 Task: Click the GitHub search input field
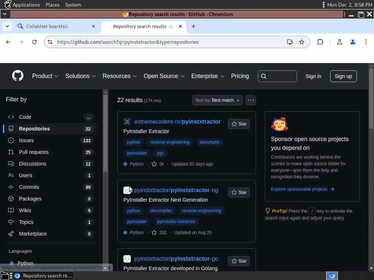(277, 76)
